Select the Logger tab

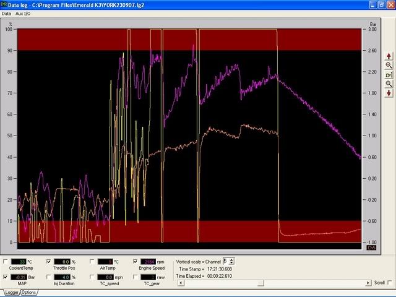(11, 292)
